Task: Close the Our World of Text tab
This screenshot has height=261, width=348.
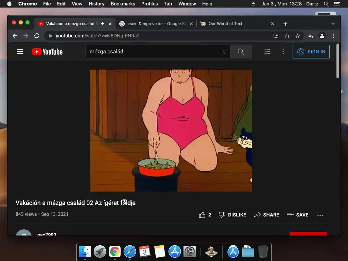Action: click(273, 24)
